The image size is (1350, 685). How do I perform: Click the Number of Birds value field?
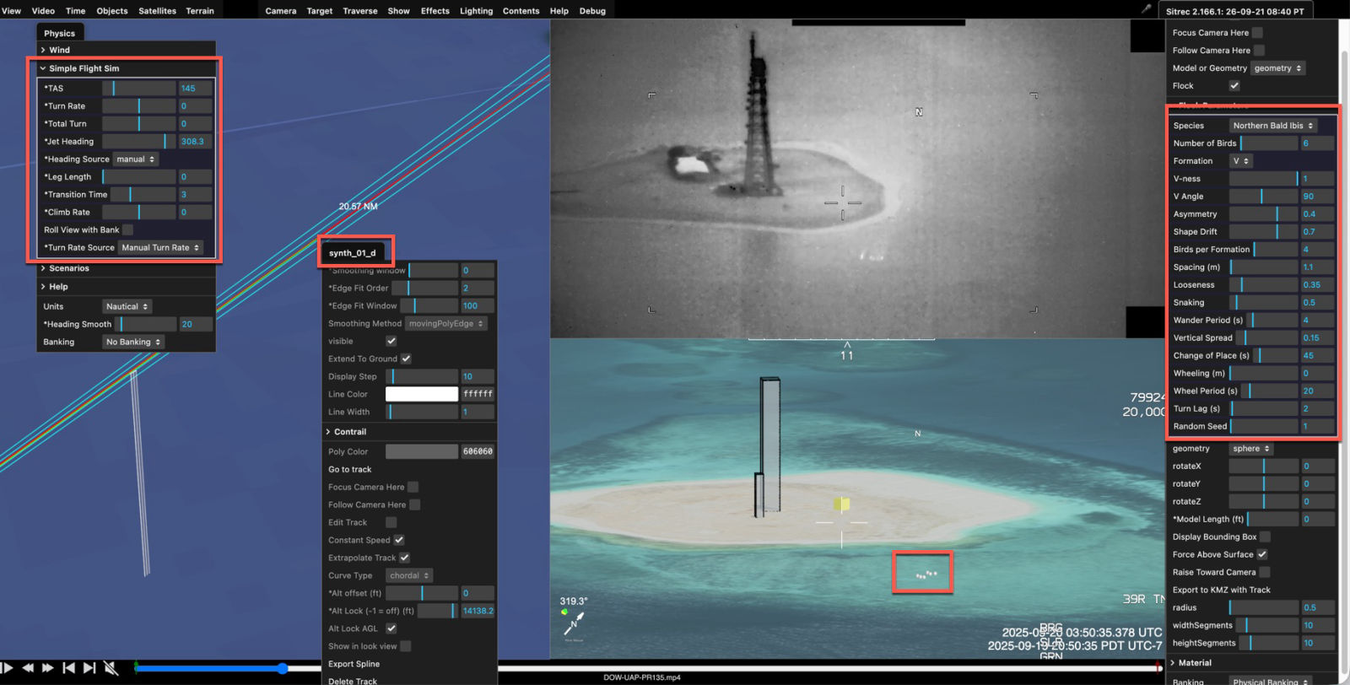(x=1317, y=143)
